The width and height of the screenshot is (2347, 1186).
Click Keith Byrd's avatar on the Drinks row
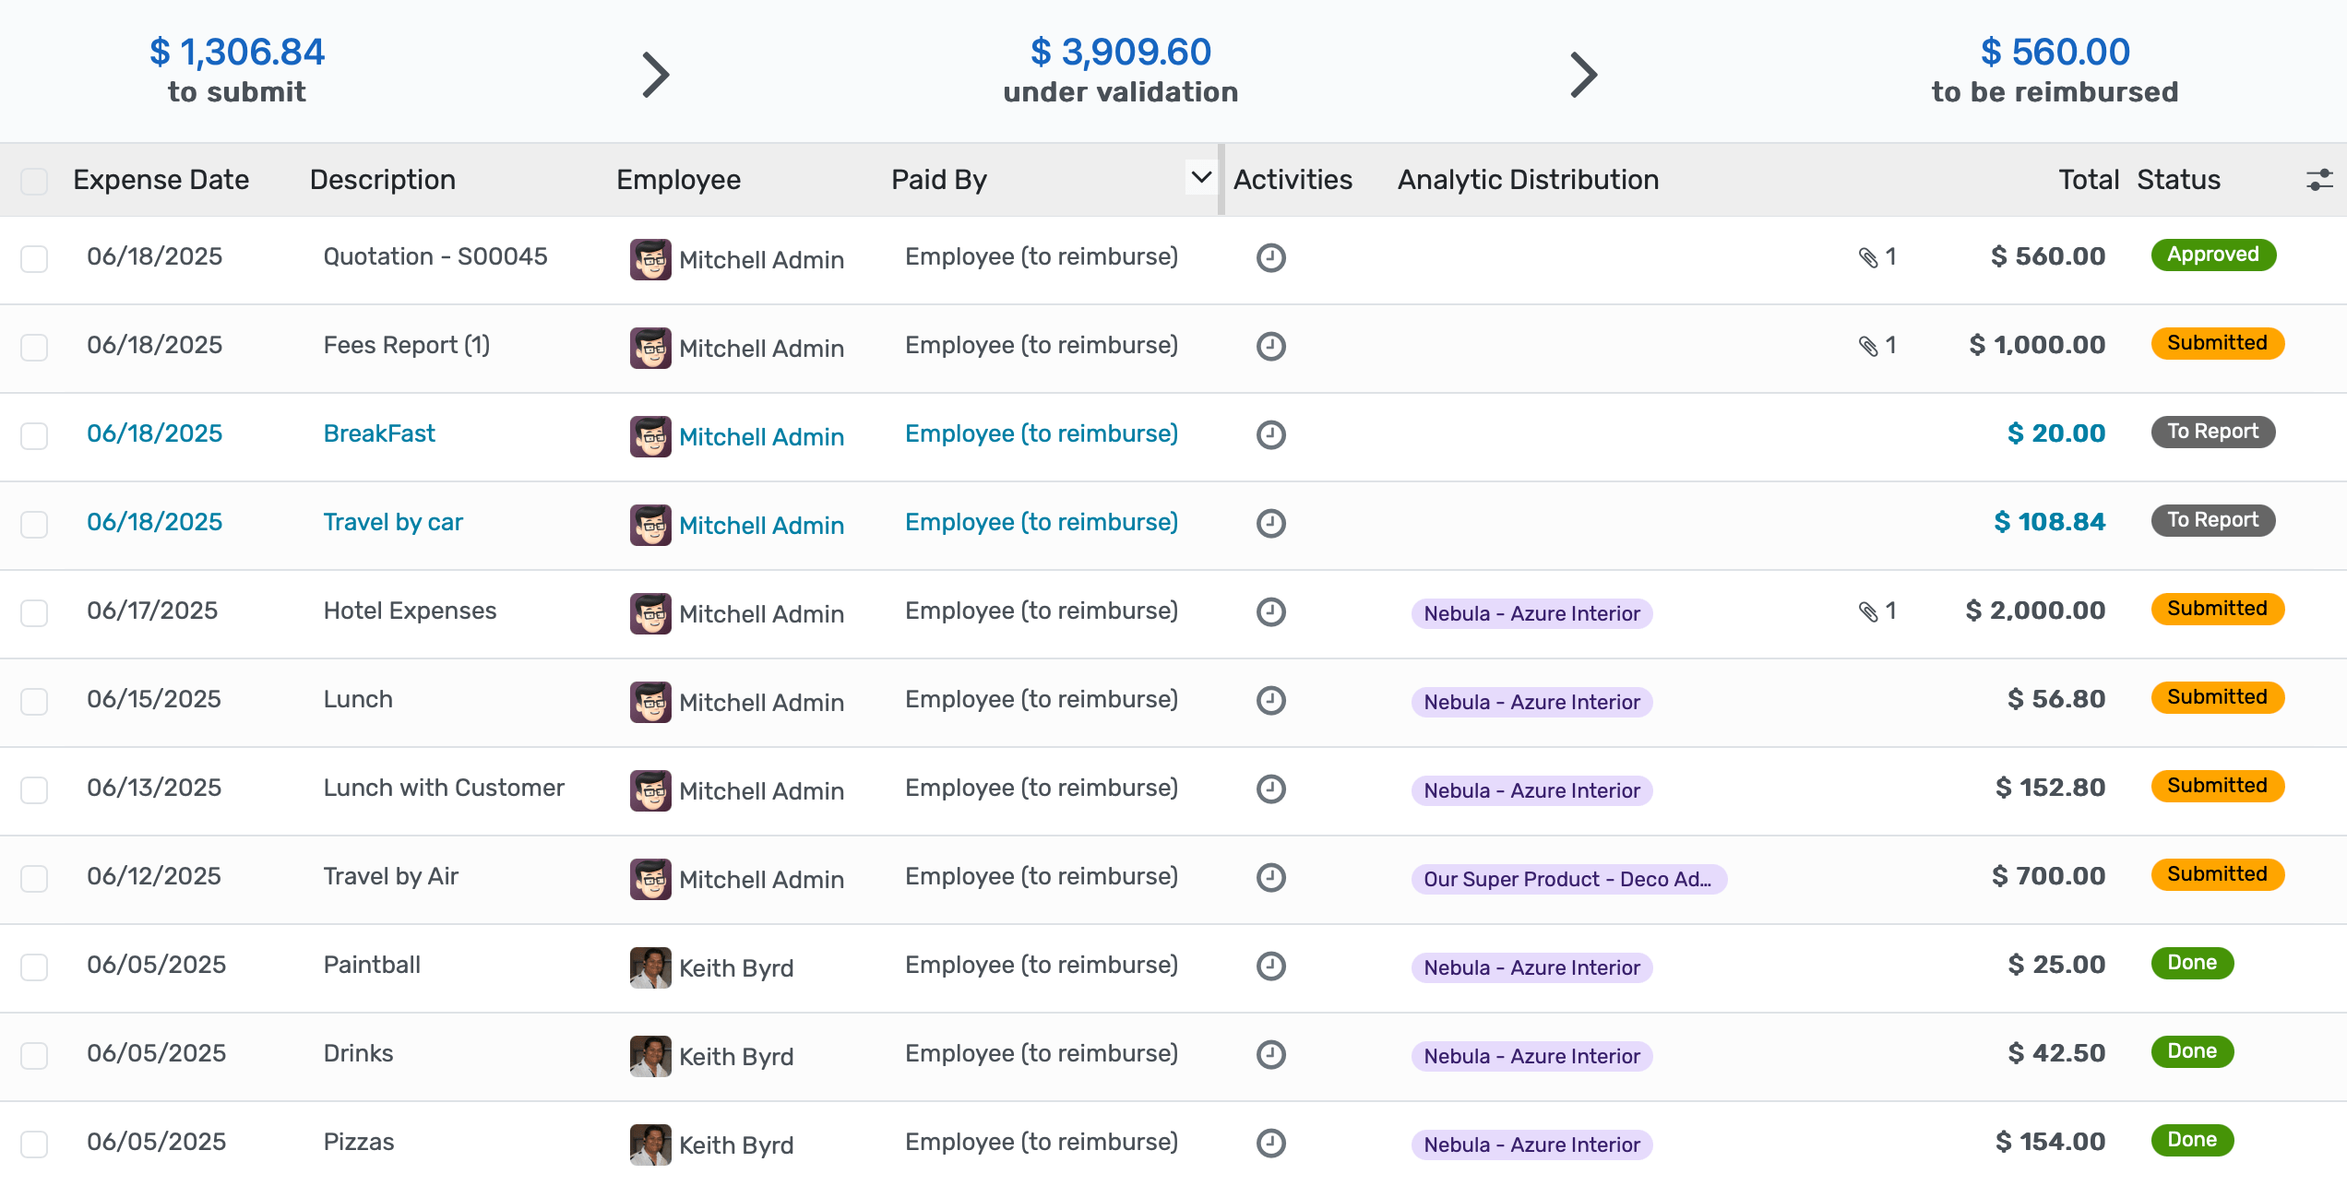(x=649, y=1055)
